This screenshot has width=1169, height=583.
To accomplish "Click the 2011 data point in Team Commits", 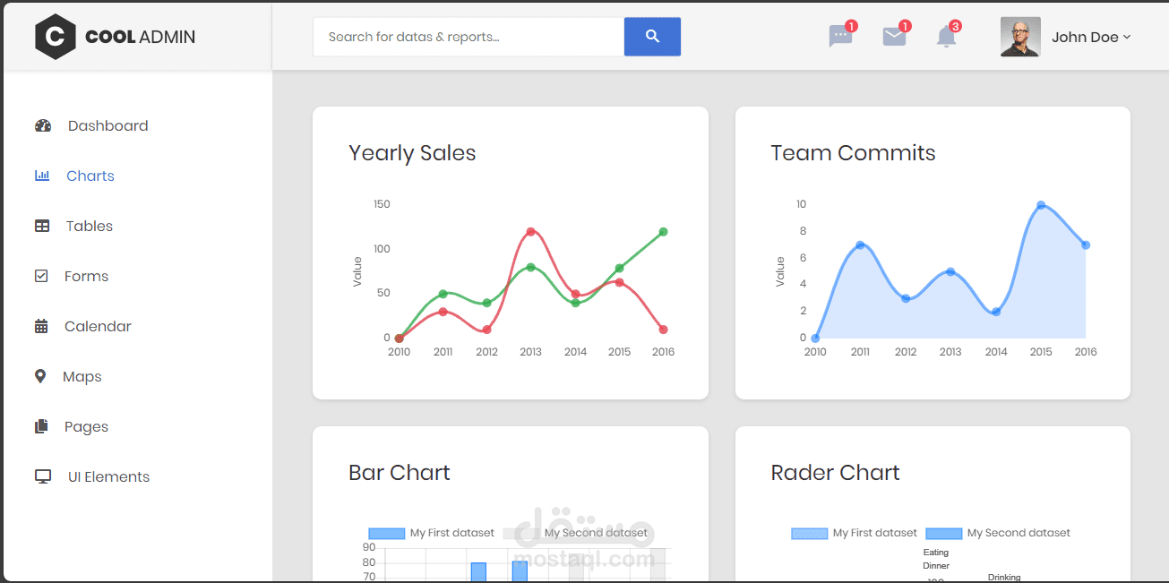I will point(860,245).
